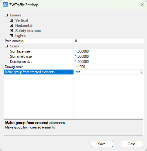Viewport: 147px width, 151px height.
Task: Click the bold description heading in help pane
Action: click(x=35, y=123)
